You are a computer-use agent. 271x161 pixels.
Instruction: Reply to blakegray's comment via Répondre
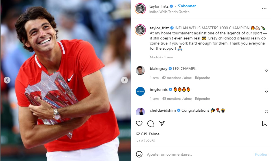[202, 78]
